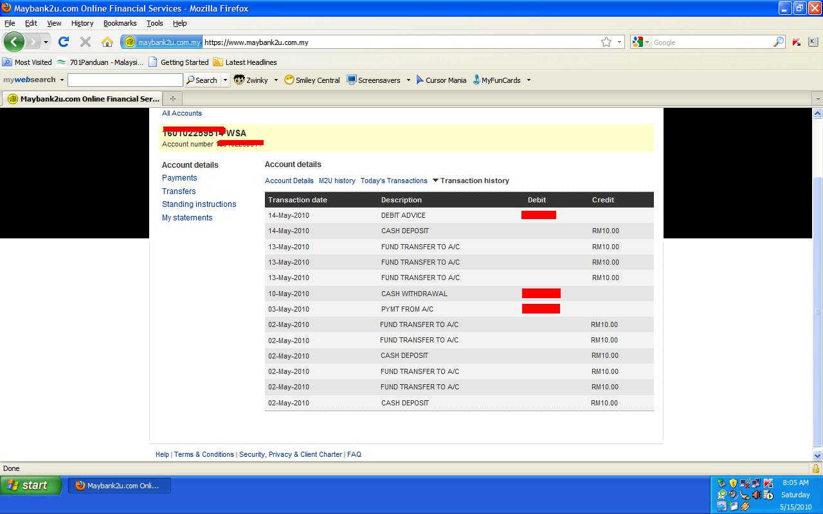Open Terms & Conditions footer link
823x514 pixels.
pos(204,454)
